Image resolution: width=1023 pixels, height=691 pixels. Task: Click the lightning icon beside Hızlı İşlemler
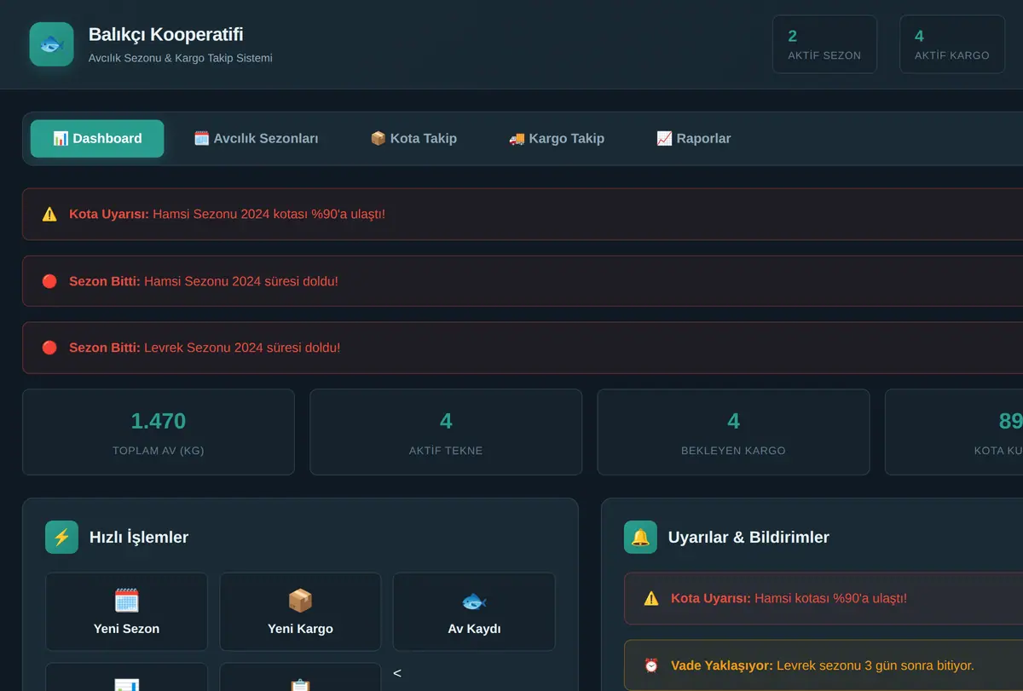click(61, 537)
